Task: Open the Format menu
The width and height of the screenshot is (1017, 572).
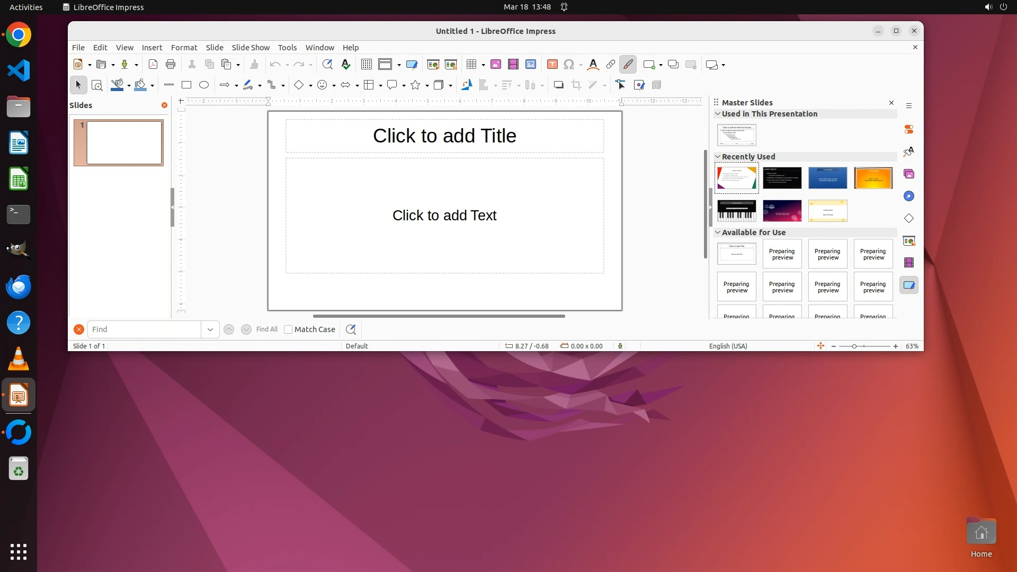Action: click(184, 48)
